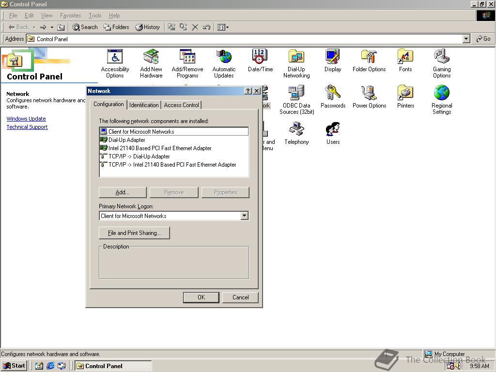
Task: Open the Power Options icon
Action: tap(369, 97)
